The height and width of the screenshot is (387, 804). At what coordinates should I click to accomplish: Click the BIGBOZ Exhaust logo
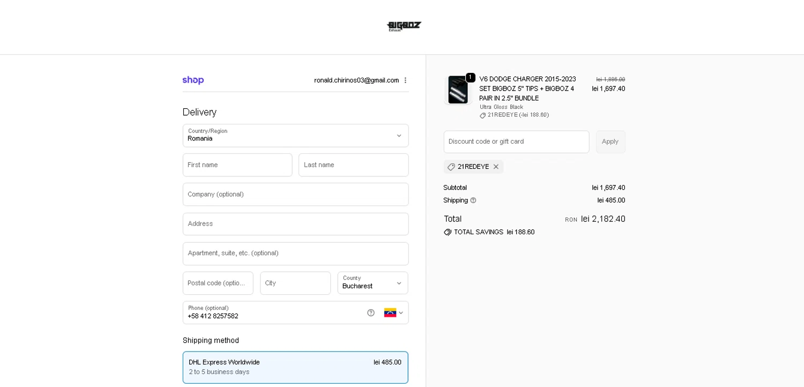[404, 26]
